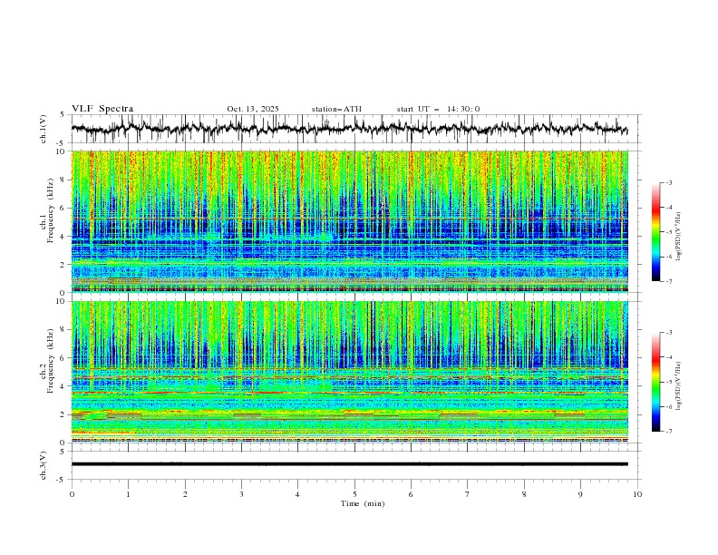
Task: Click the time axis tick label '0'
Action: tap(72, 494)
